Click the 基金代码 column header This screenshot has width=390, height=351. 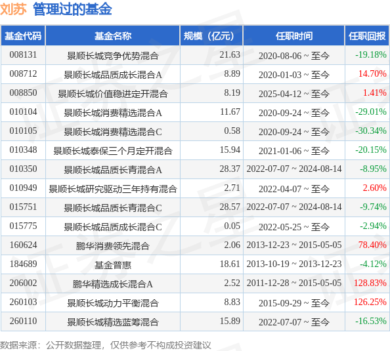(x=23, y=36)
